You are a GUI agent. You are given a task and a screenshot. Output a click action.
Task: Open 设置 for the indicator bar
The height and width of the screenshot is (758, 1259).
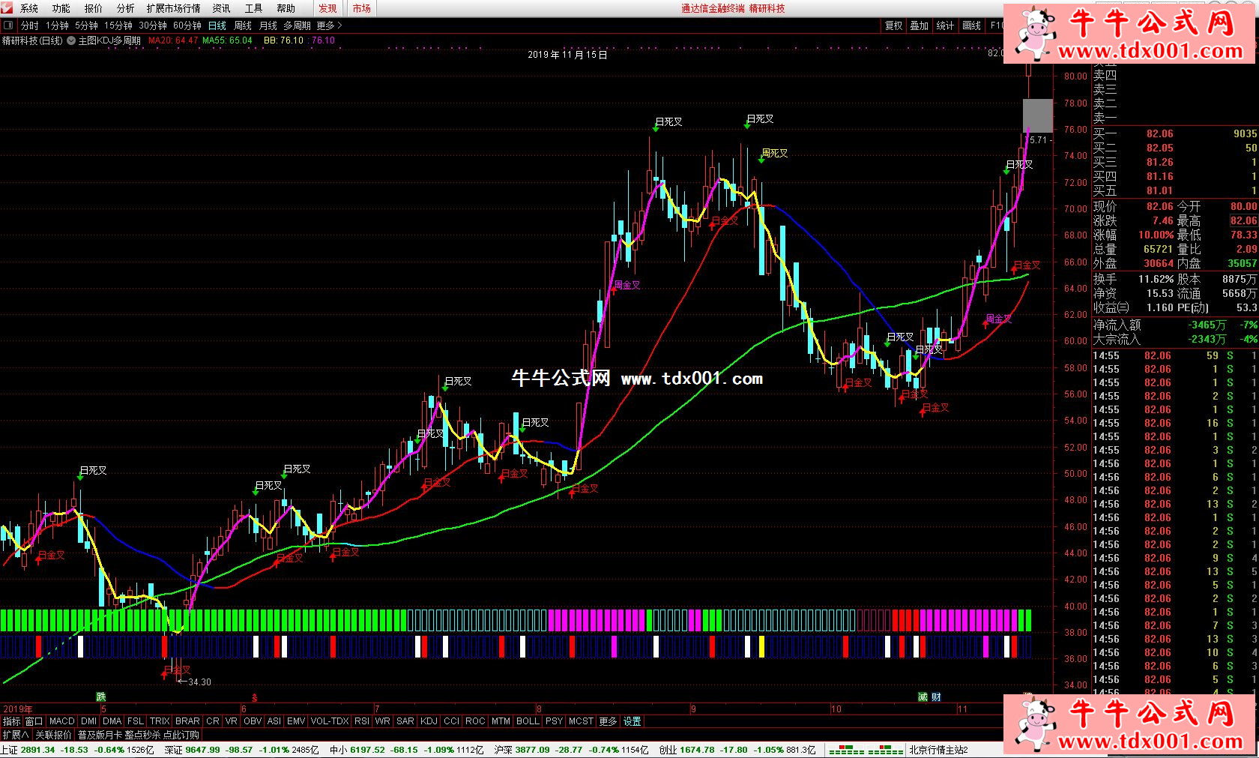pyautogui.click(x=632, y=721)
